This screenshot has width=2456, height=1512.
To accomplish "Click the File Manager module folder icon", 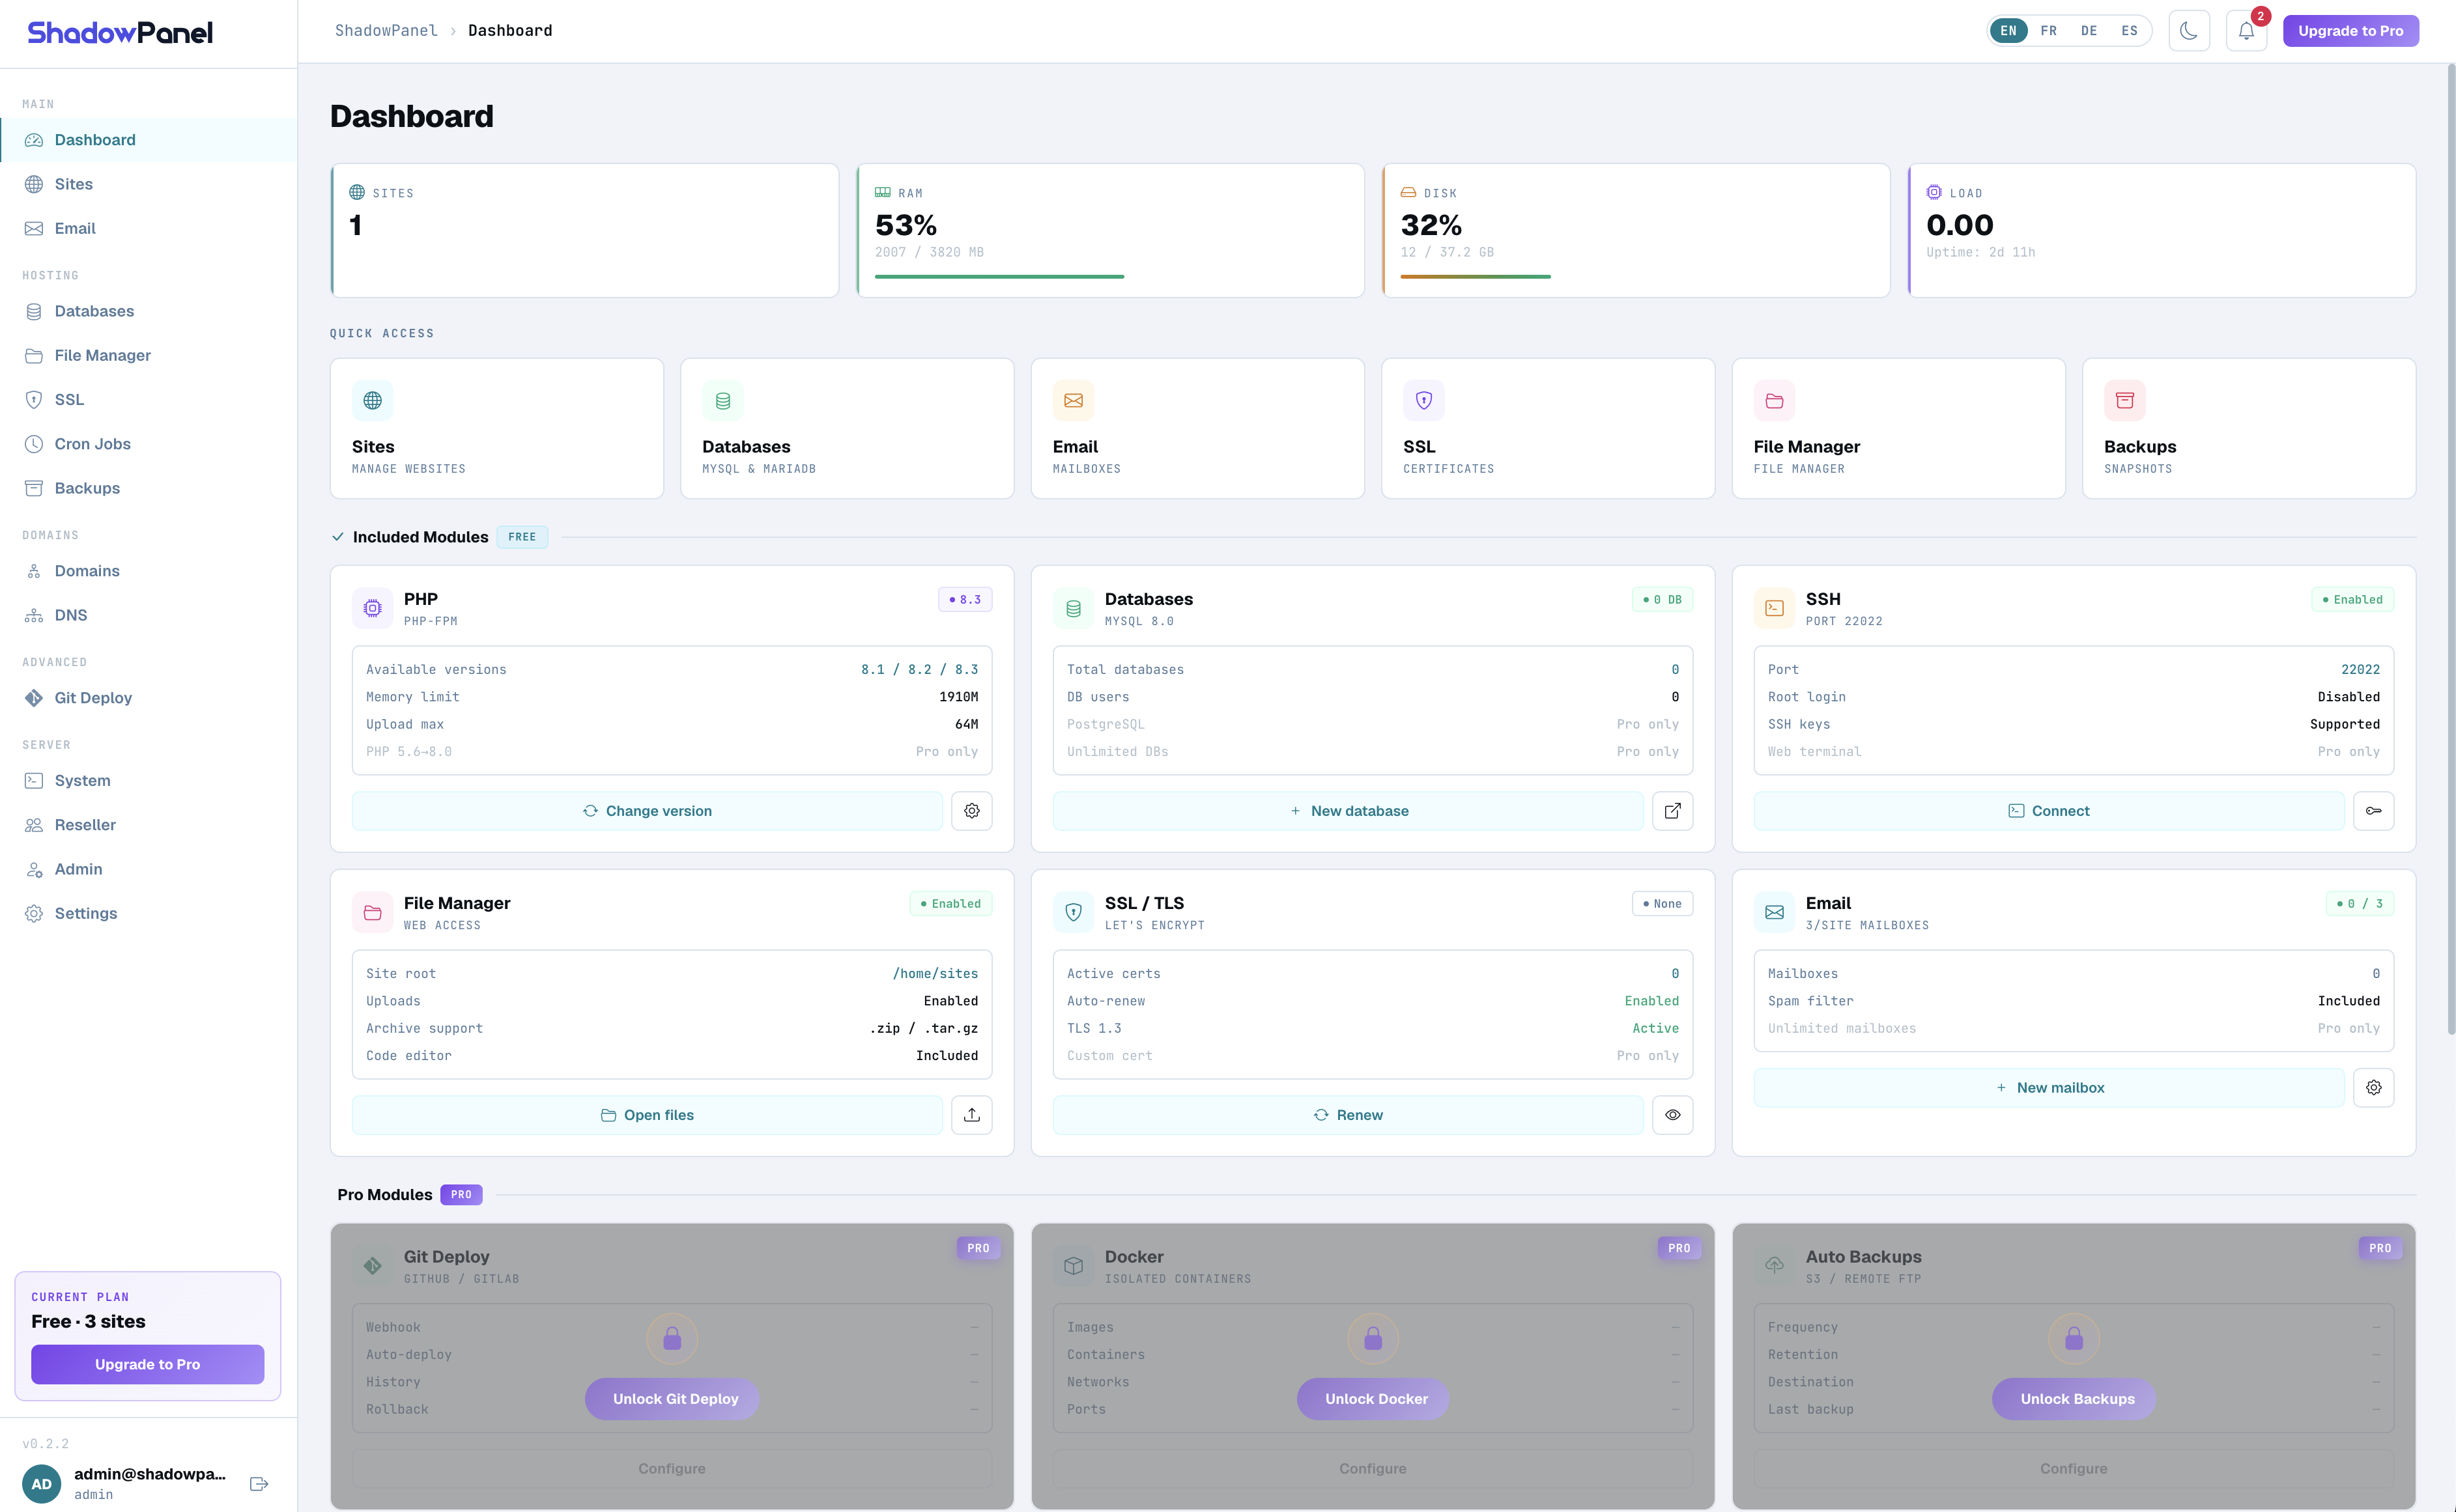I will [372, 912].
